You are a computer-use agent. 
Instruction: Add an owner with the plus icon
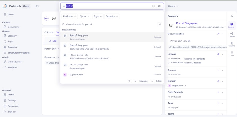218,70
